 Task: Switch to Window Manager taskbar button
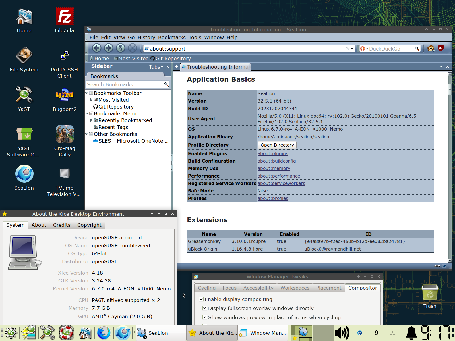(x=263, y=333)
